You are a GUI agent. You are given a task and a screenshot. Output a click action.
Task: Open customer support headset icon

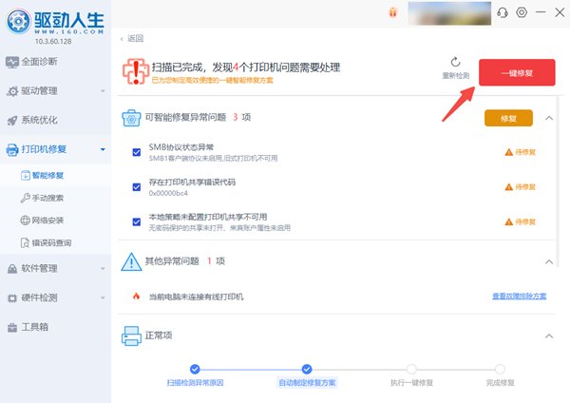click(503, 12)
